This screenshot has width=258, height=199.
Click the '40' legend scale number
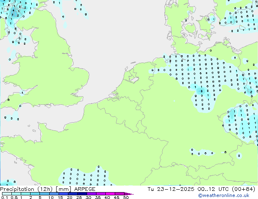pyautogui.click(x=107, y=197)
